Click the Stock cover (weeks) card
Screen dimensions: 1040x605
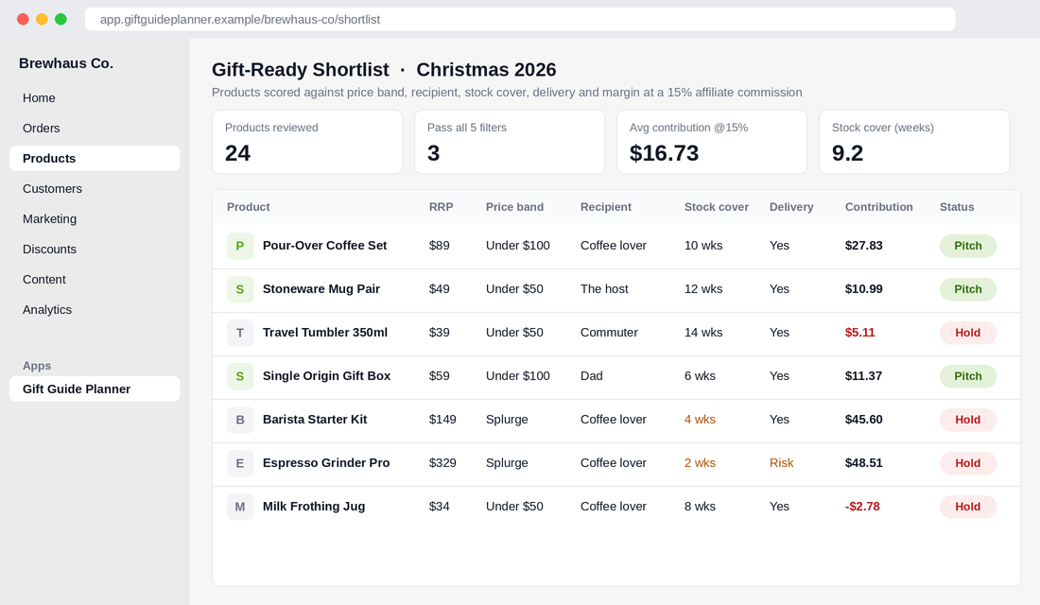click(914, 142)
